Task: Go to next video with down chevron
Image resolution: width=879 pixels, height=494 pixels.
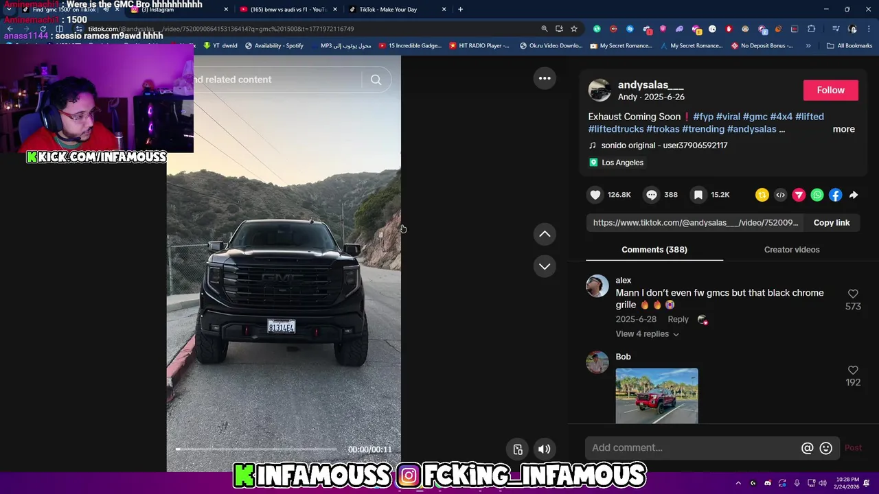Action: (x=545, y=266)
